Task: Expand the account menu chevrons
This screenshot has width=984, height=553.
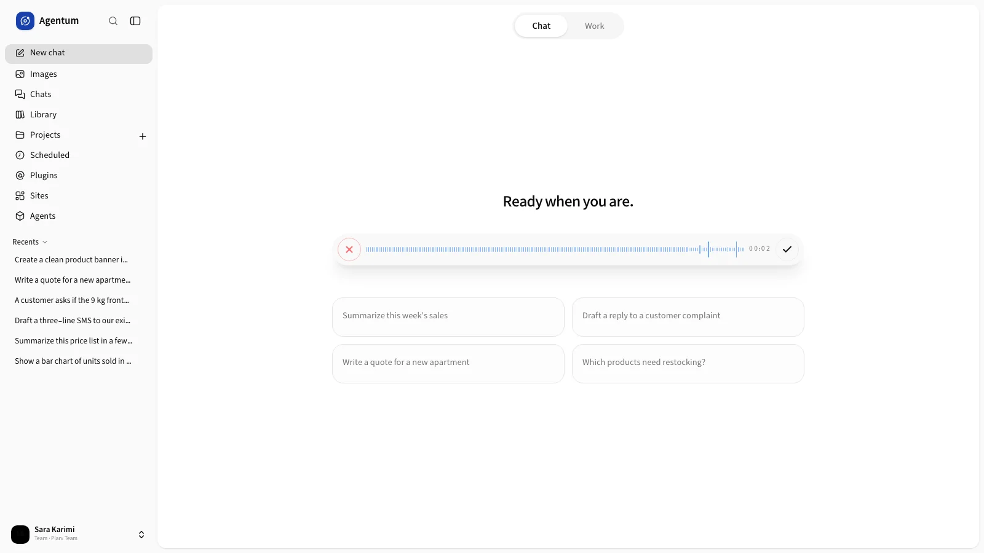Action: pyautogui.click(x=141, y=535)
